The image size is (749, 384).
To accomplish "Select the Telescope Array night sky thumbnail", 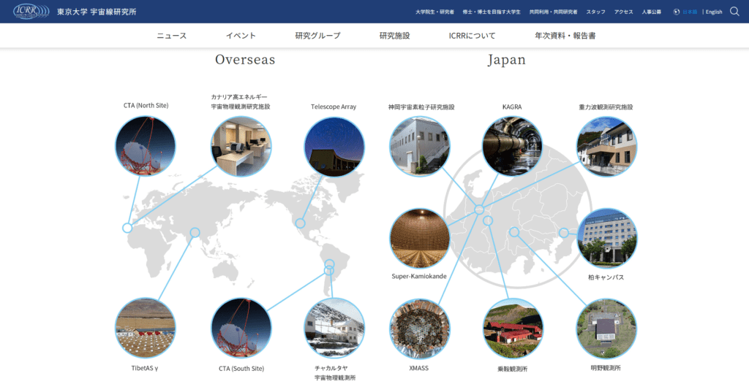I will [x=334, y=146].
